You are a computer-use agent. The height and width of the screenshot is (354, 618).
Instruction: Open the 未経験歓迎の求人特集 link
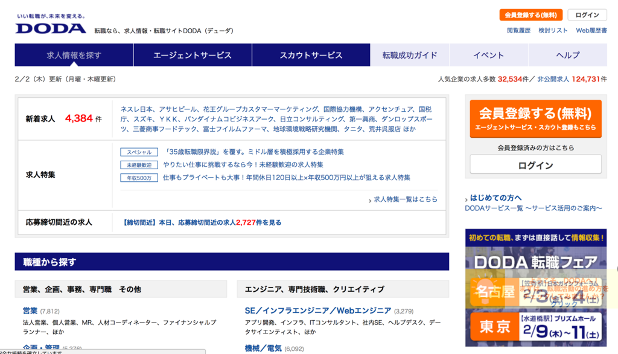point(243,164)
